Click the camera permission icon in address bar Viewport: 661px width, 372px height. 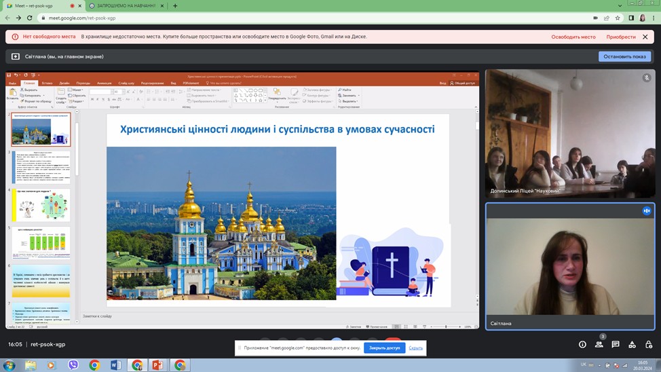[x=595, y=18]
